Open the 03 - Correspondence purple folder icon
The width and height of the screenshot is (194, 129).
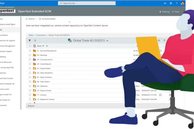click(x=34, y=60)
